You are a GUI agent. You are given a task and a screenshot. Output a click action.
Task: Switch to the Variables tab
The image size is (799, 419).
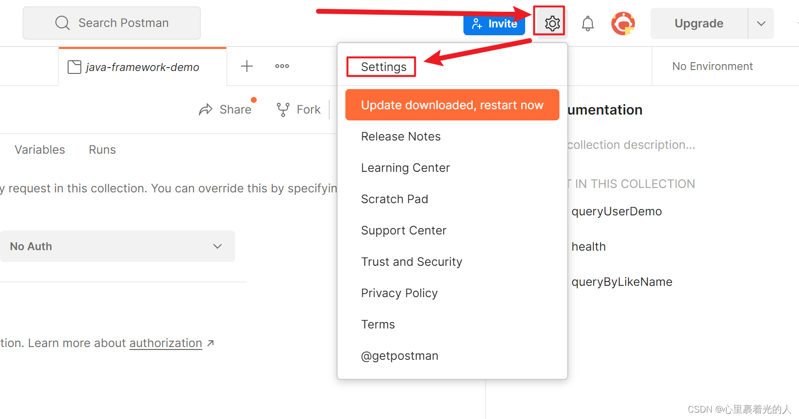(40, 150)
